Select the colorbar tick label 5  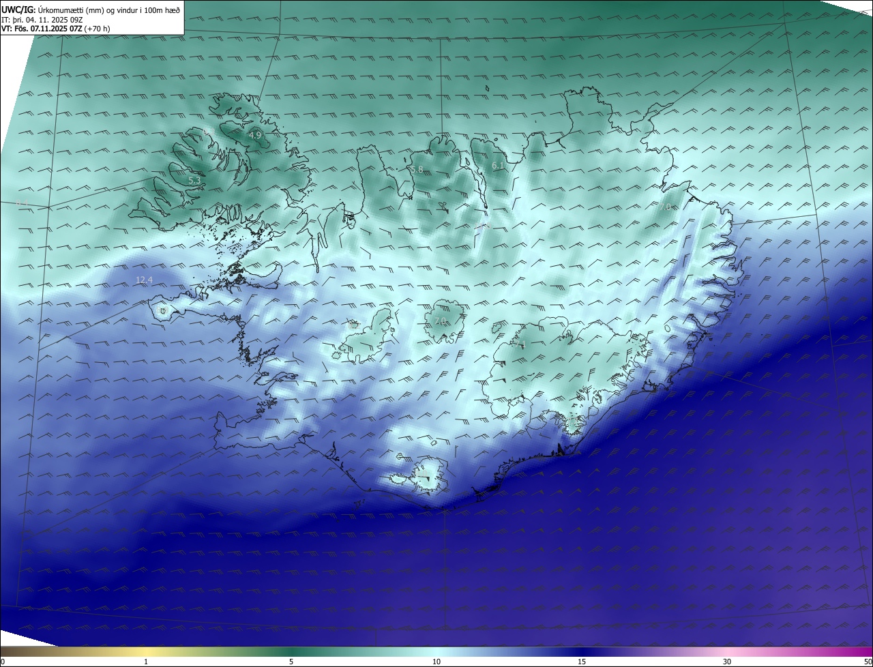pos(291,662)
